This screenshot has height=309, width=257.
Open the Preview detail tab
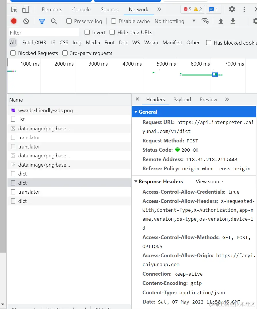208,99
